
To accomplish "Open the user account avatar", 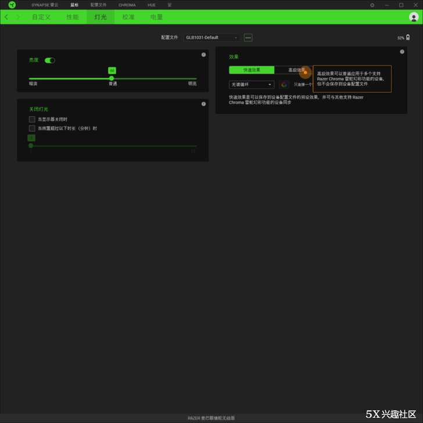I will pos(414,17).
